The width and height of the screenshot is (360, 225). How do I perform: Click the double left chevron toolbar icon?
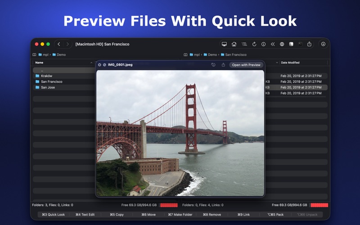[273, 44]
